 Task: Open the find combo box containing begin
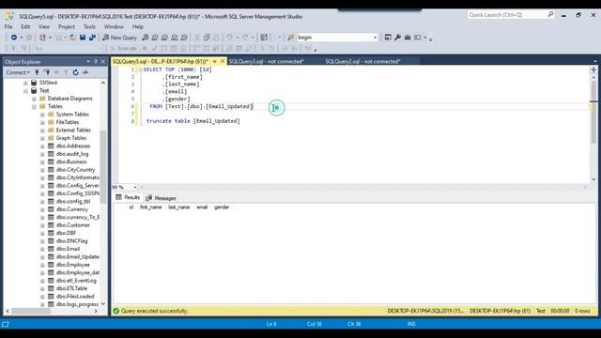point(337,38)
